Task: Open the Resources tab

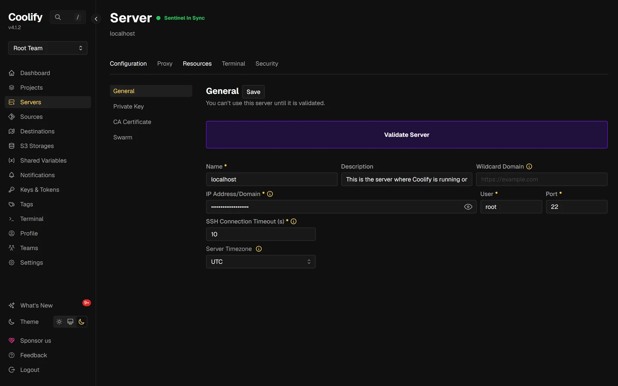Action: coord(197,63)
